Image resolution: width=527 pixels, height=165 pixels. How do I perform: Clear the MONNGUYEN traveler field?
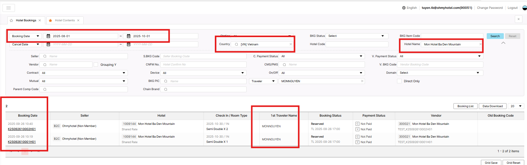coord(362,81)
